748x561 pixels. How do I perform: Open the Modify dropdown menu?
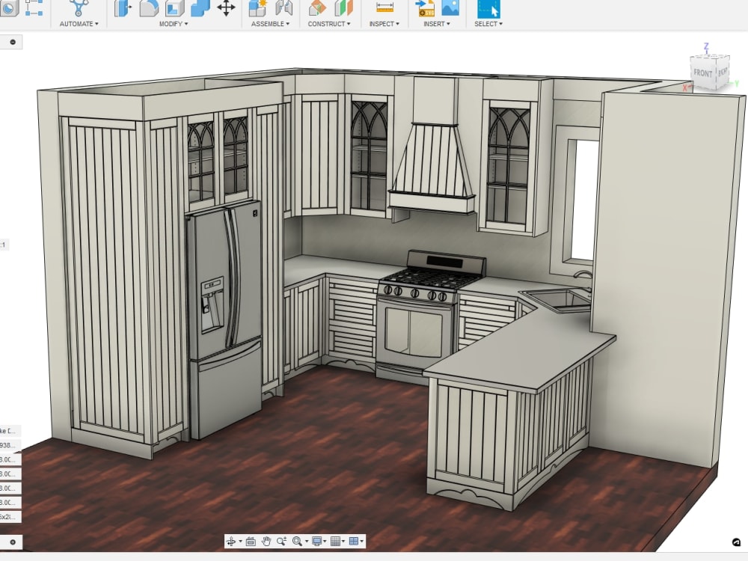[x=174, y=23]
